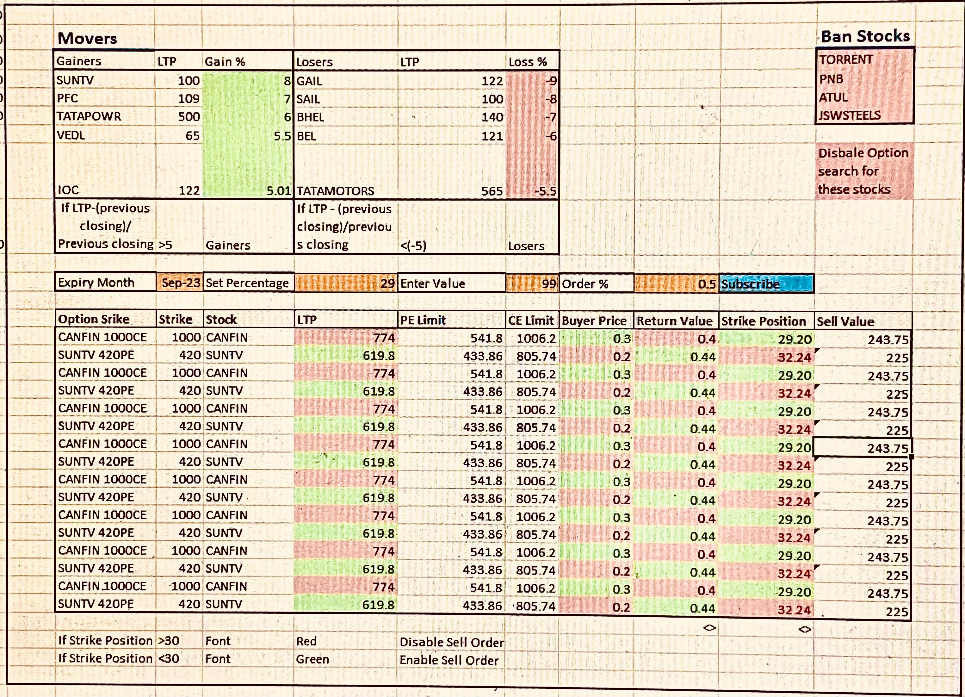
Task: Click the Set Percentage value 29
Action: (x=345, y=283)
